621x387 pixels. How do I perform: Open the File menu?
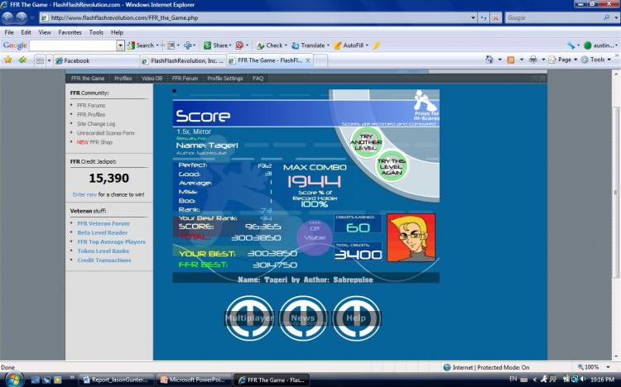[x=9, y=32]
